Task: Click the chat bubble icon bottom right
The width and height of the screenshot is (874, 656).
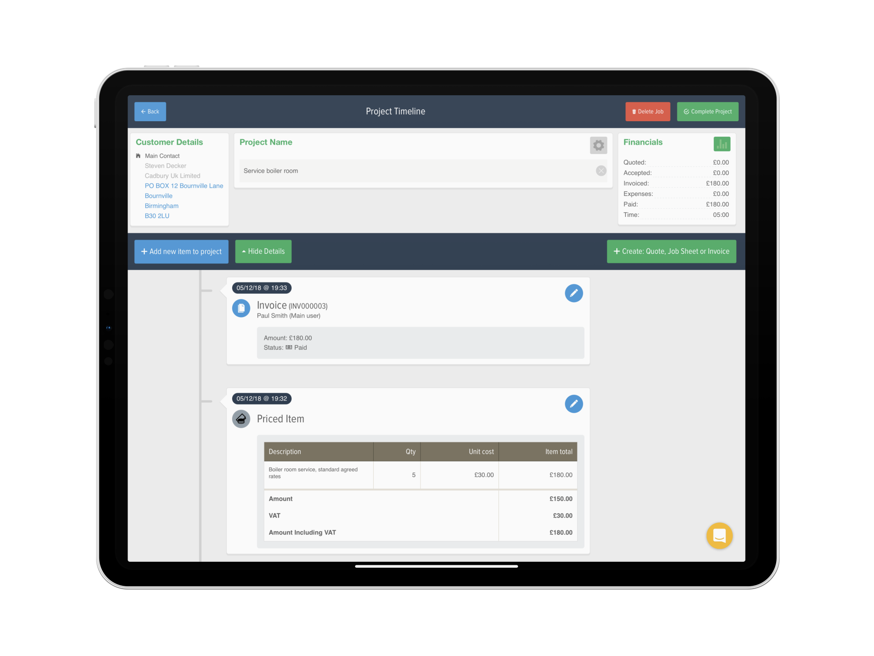Action: tap(721, 535)
